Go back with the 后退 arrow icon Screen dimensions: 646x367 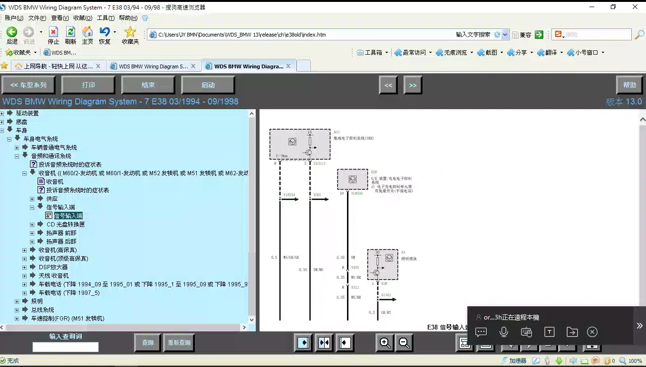(x=11, y=32)
